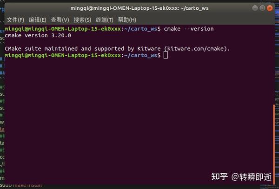
Task: Maximize the terminal window
Action: [x=261, y=8]
